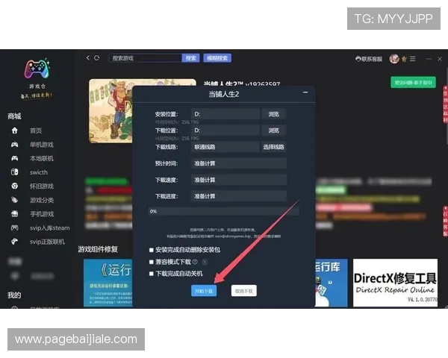Select svip正版联机 sidebar entry

click(48, 242)
